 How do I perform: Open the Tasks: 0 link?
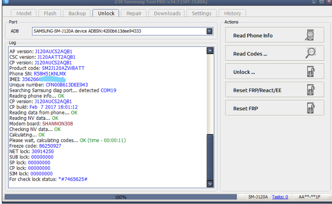280,197
